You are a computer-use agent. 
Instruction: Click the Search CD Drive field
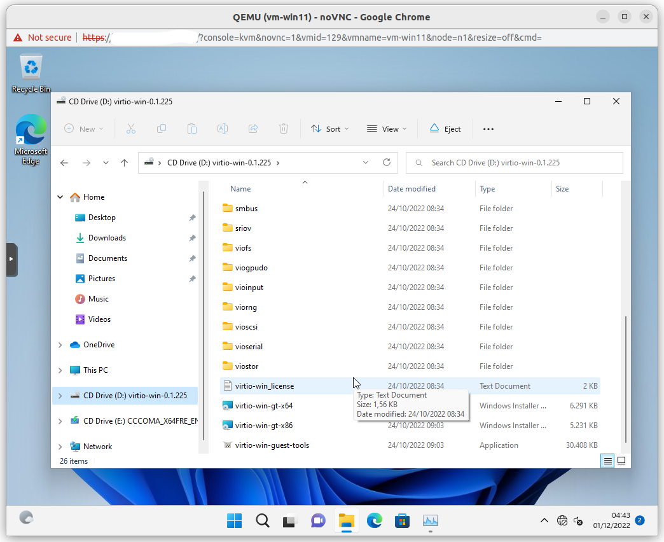tap(515, 163)
